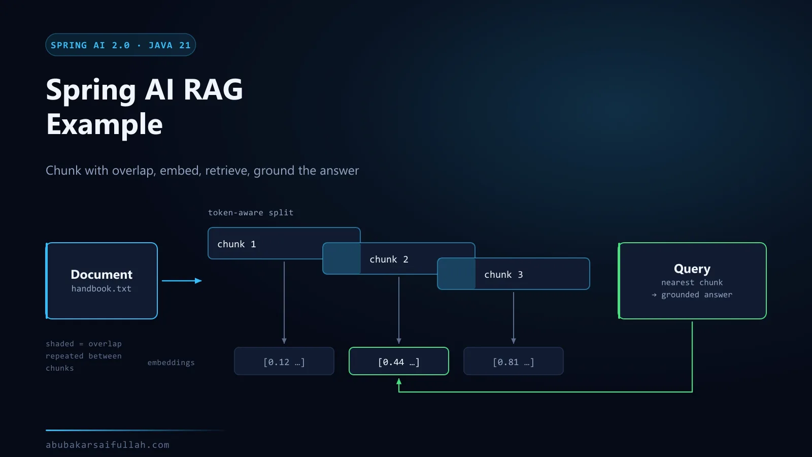The height and width of the screenshot is (457, 812).
Task: Click the [0.12 …] embedding box
Action: click(284, 361)
